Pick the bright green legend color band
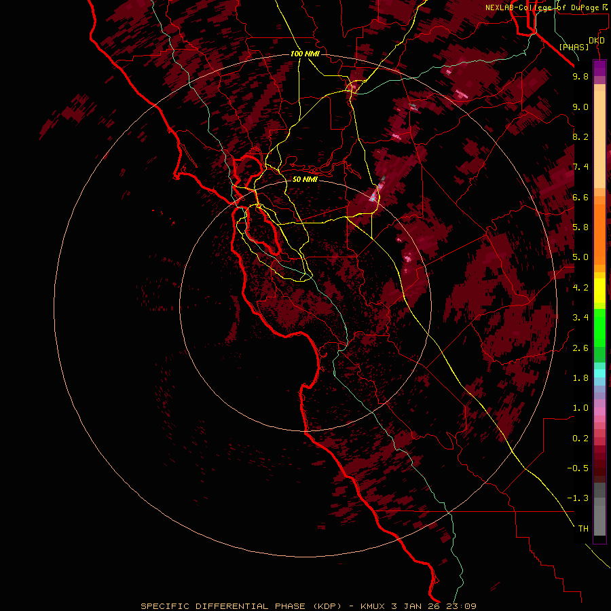The image size is (611, 611). 599,327
